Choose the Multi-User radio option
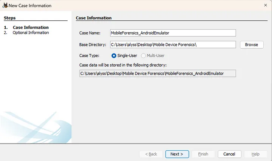Screen dimensions: 272x161 point(143,56)
